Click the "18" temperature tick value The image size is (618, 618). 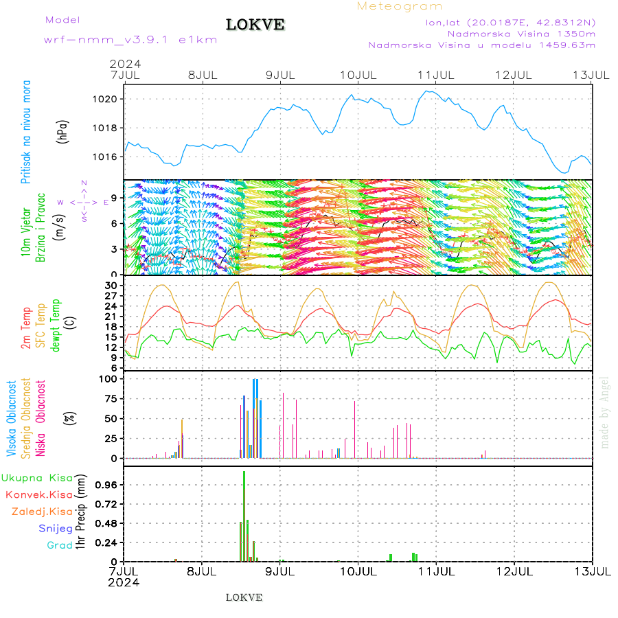click(x=111, y=327)
